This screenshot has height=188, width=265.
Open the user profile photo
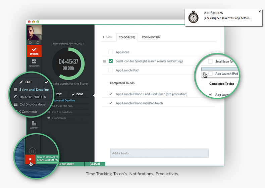pos(34,32)
